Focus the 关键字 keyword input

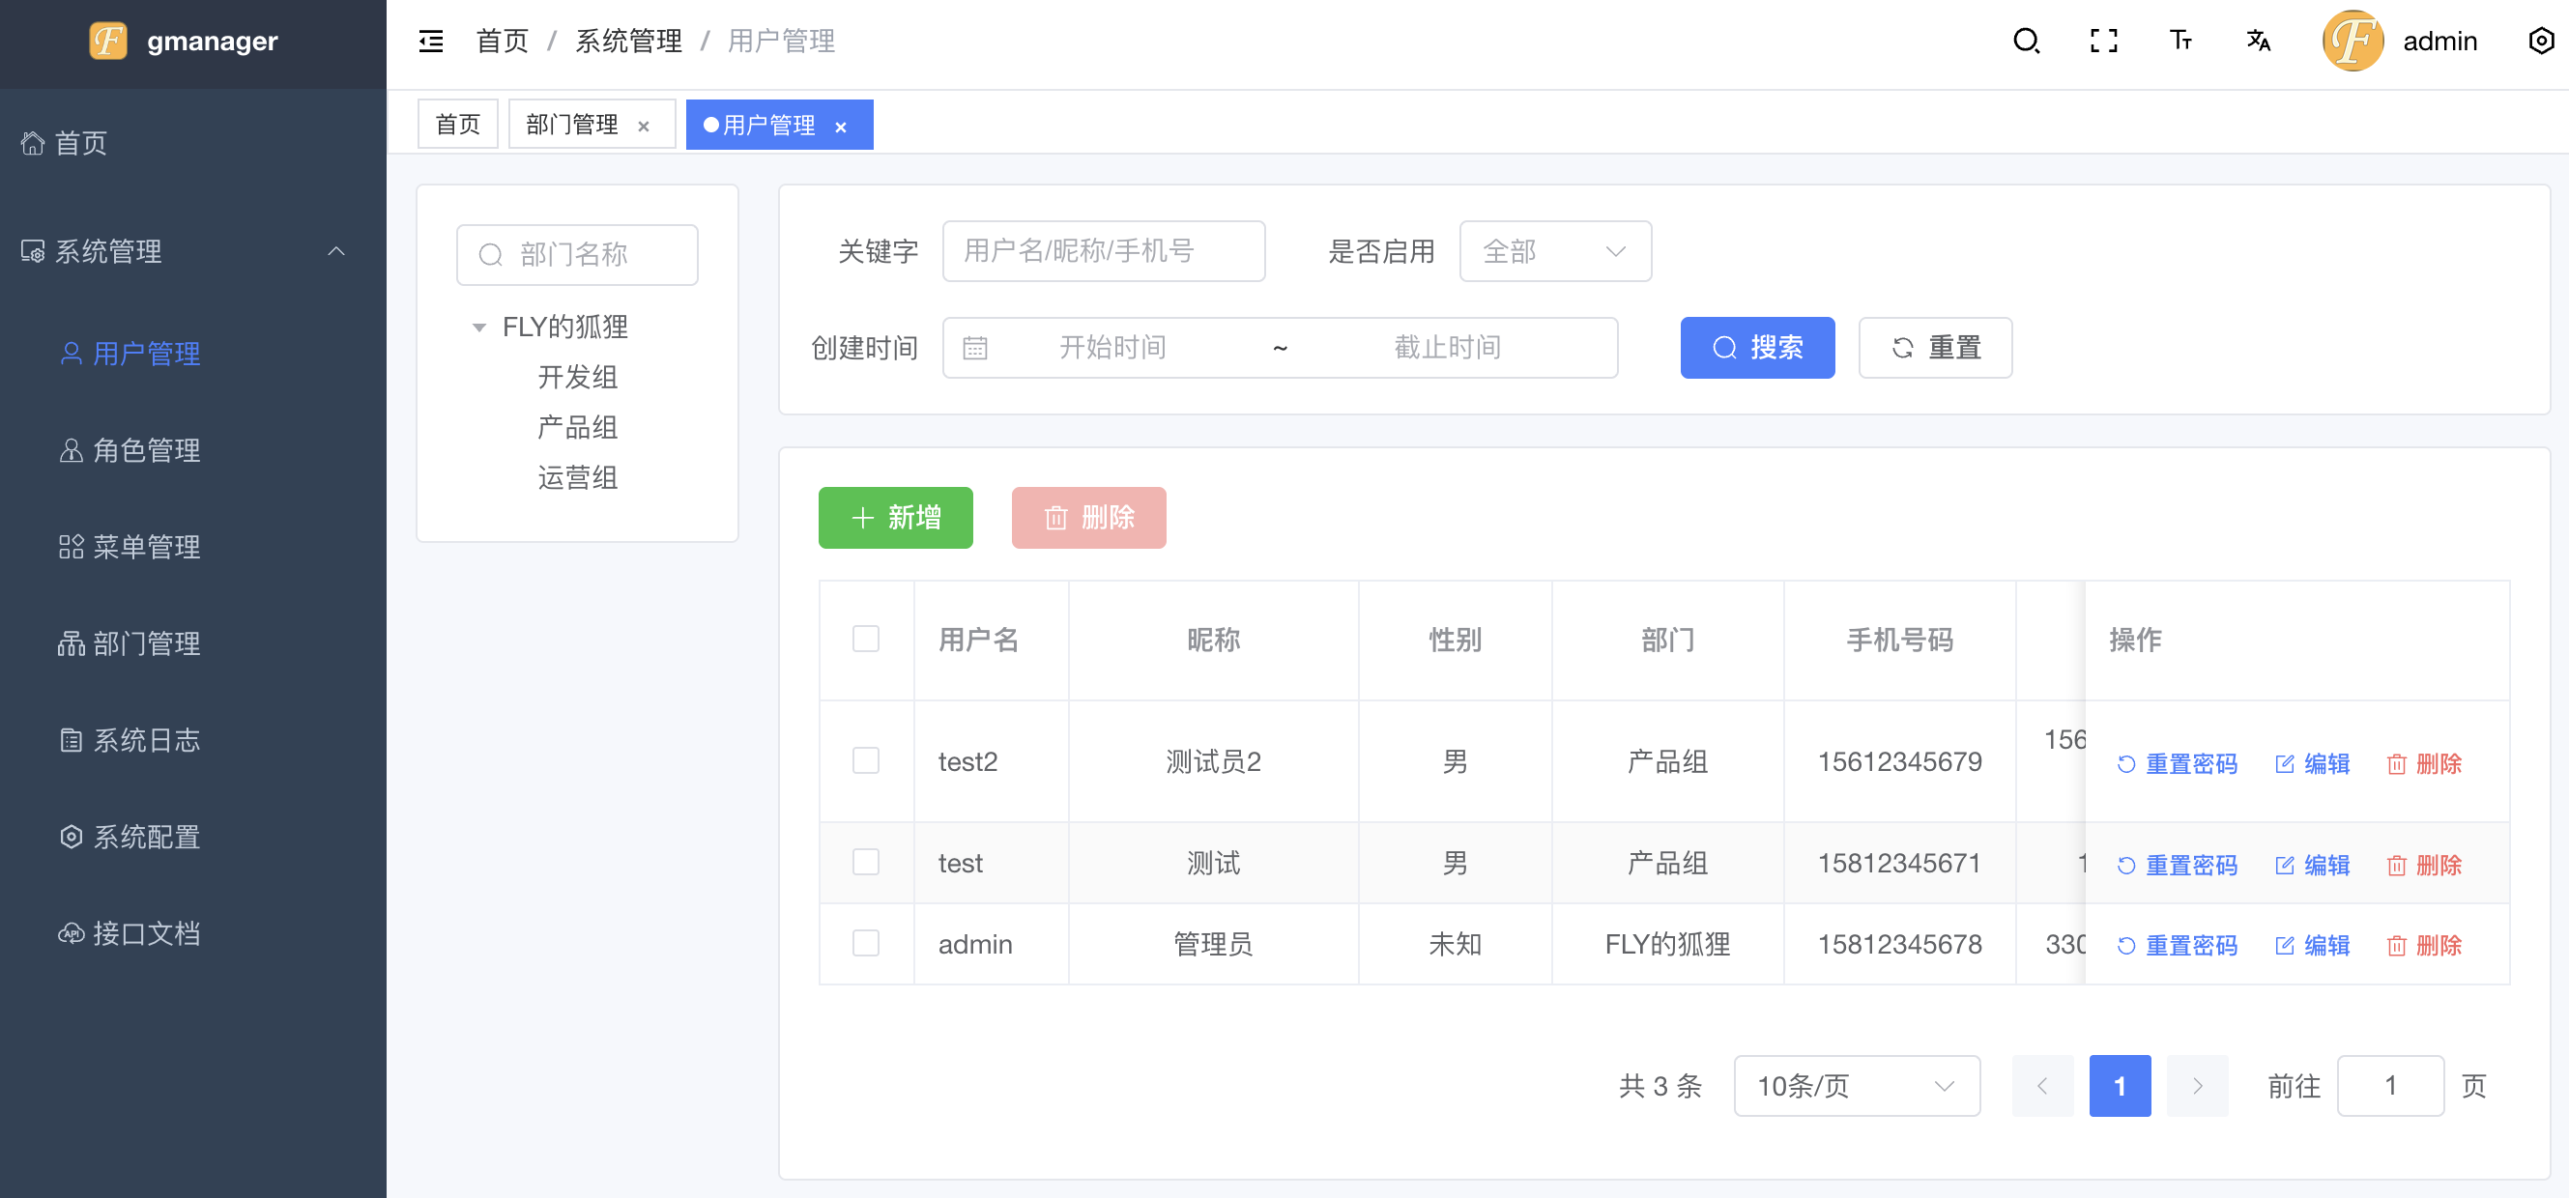pyautogui.click(x=1104, y=251)
